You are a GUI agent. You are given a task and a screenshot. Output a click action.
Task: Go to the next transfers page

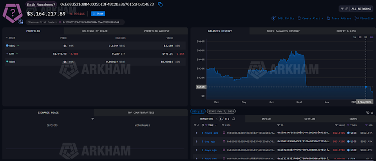coord(228,119)
